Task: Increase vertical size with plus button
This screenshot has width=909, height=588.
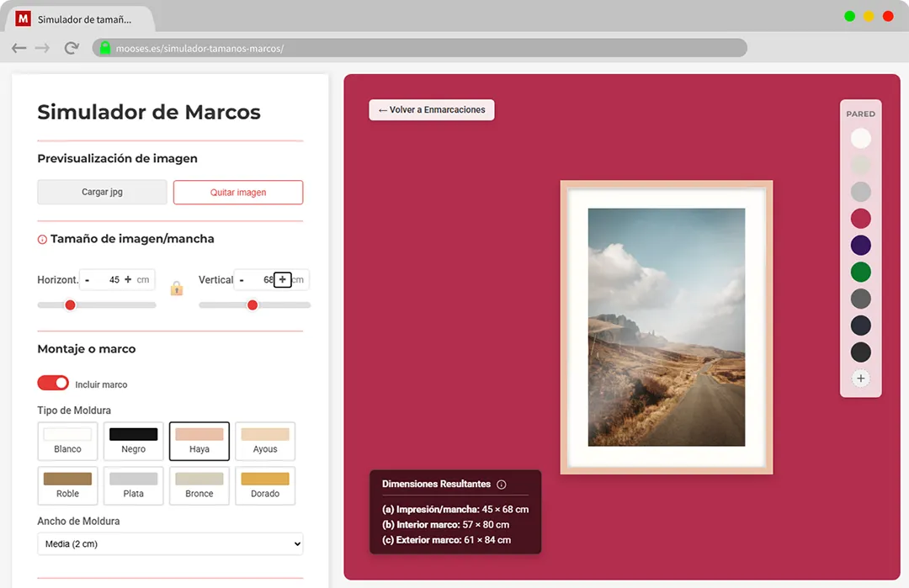Action: [283, 279]
